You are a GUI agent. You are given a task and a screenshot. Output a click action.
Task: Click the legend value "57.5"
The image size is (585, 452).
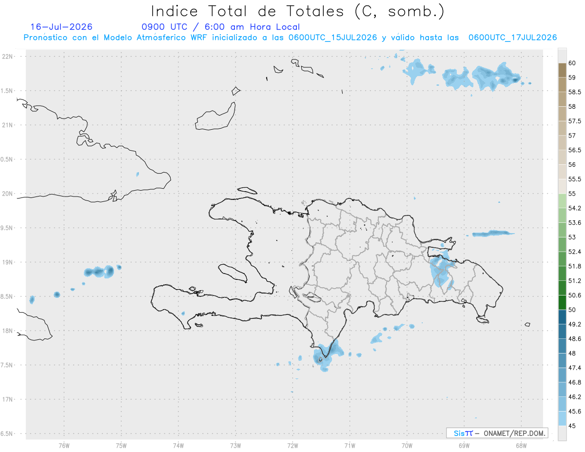point(574,121)
